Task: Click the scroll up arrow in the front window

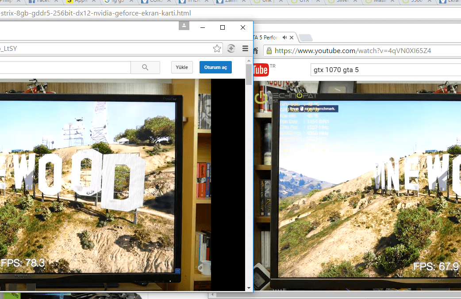Action: tap(249, 61)
